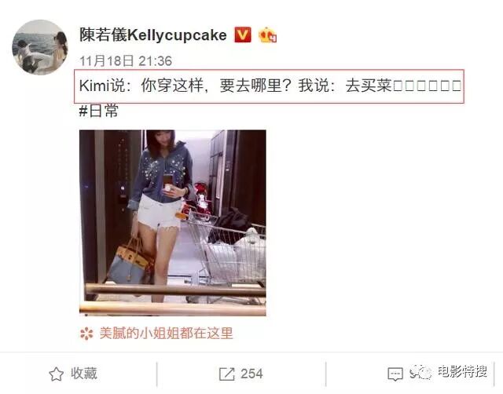Click the Kimi说 post text line
503x394 pixels.
pyautogui.click(x=270, y=86)
